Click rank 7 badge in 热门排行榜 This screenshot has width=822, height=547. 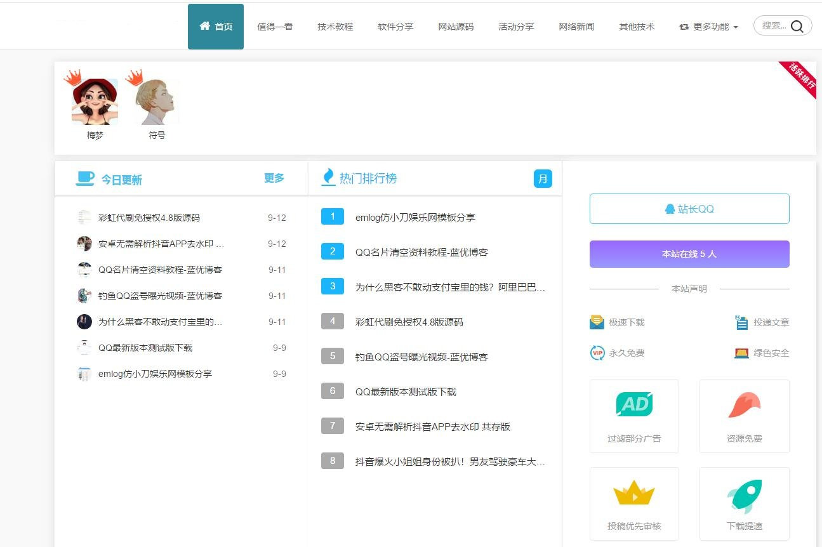(333, 426)
